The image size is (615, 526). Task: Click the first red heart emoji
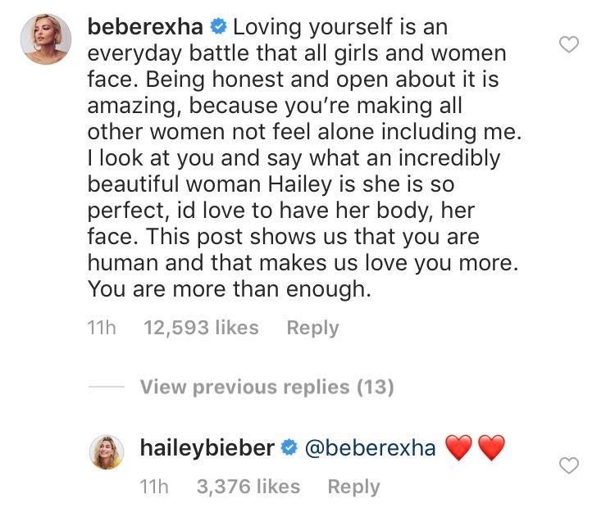(459, 448)
